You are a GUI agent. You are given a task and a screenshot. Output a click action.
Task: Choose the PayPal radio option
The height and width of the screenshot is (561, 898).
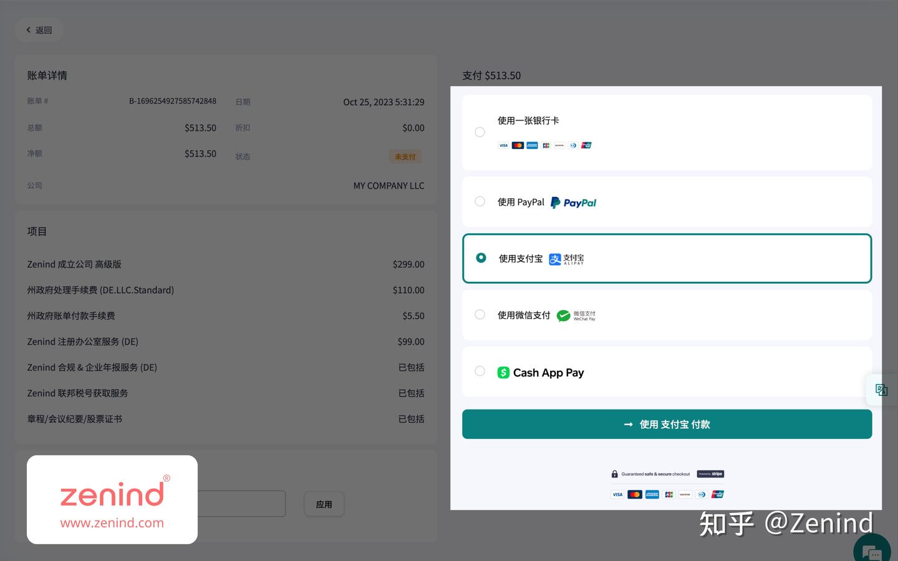(x=480, y=201)
